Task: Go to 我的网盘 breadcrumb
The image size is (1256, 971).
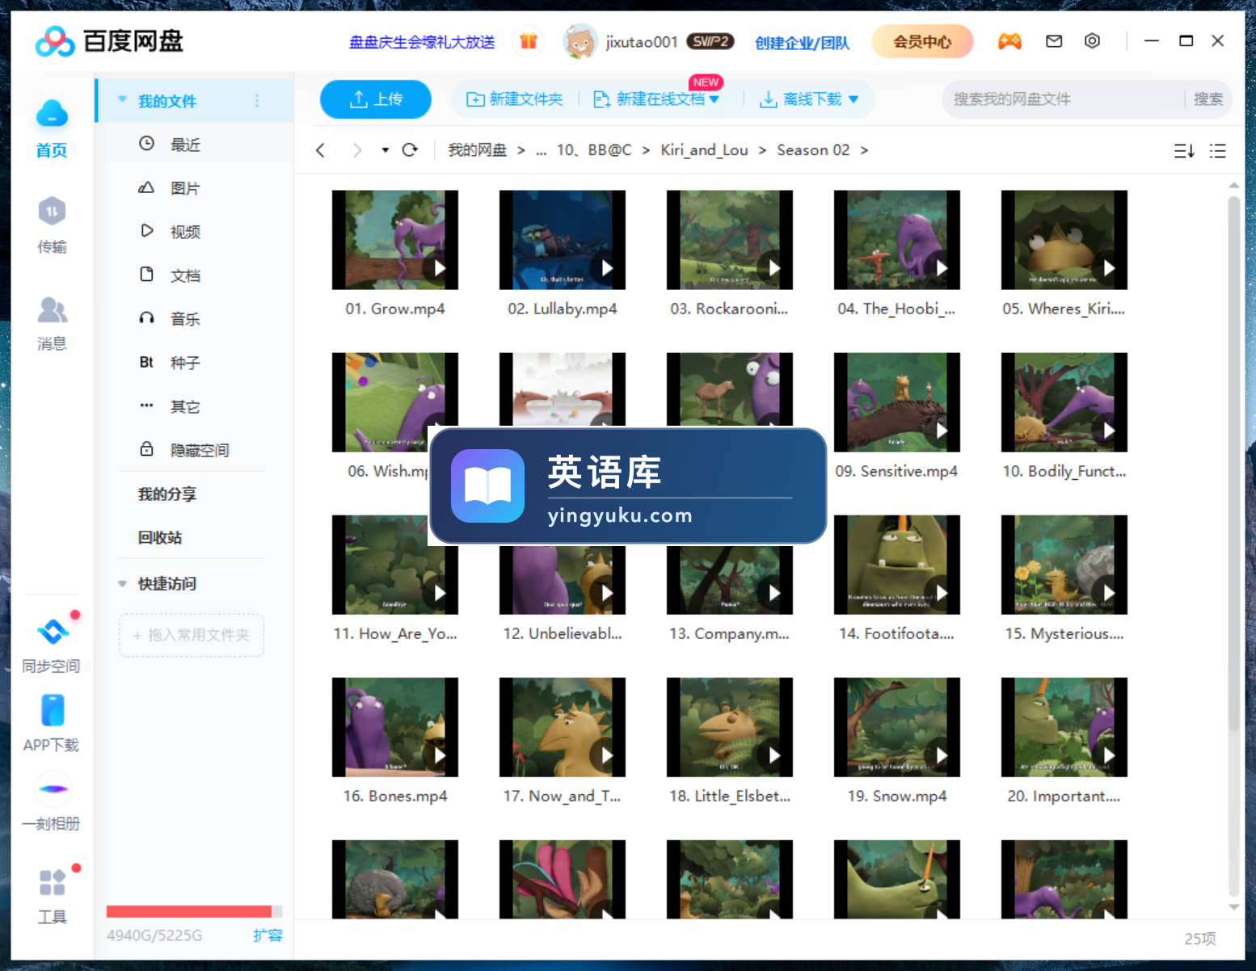Action: coord(477,150)
